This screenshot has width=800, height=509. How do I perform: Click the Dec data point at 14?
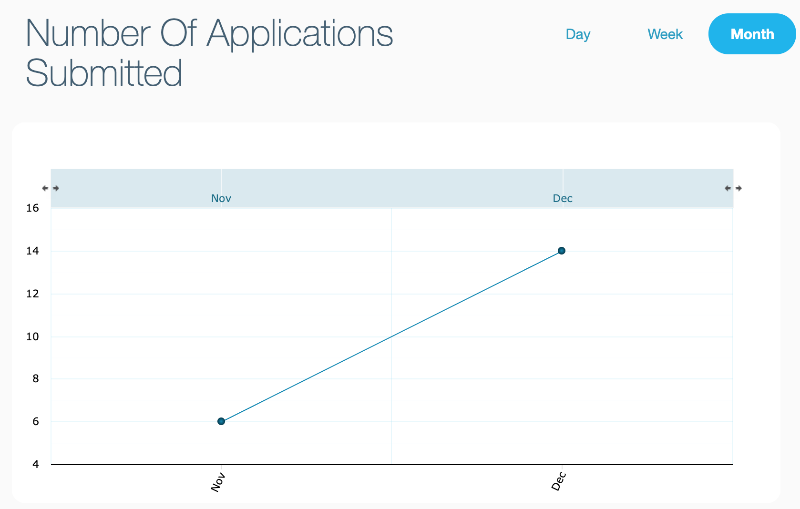[x=562, y=251]
